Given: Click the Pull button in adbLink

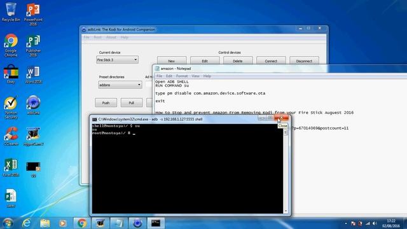Looking at the screenshot, I should [132, 103].
